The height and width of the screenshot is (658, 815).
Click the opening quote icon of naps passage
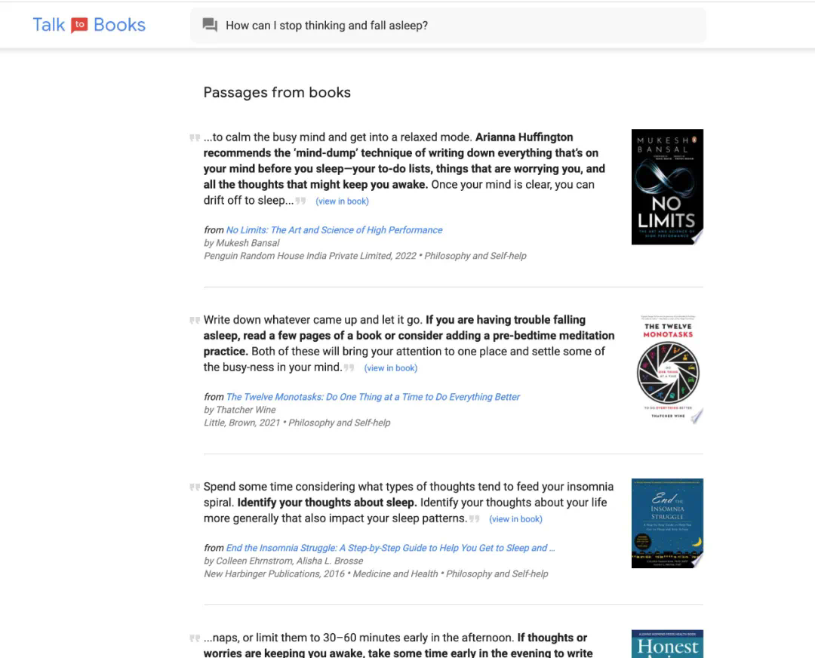coord(195,638)
